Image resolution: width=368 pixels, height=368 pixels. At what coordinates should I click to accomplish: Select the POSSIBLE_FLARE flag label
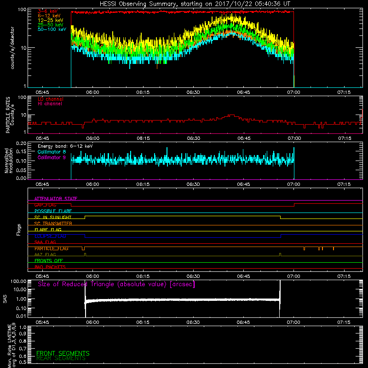53,211
